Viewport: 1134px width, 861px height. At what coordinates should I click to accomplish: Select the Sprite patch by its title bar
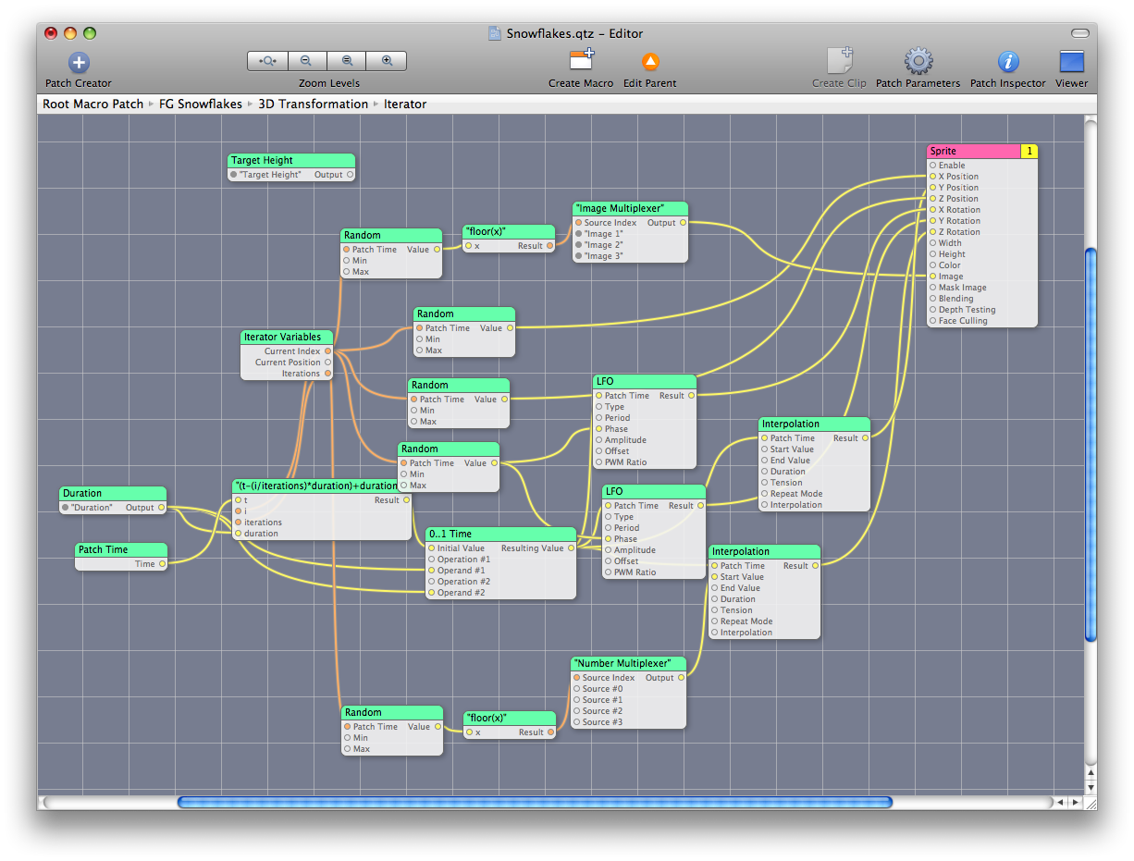tap(971, 150)
